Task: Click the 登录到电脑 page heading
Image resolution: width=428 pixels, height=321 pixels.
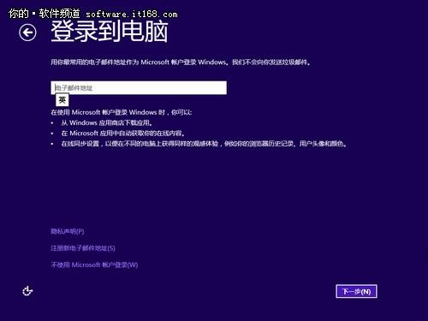Action: click(110, 32)
